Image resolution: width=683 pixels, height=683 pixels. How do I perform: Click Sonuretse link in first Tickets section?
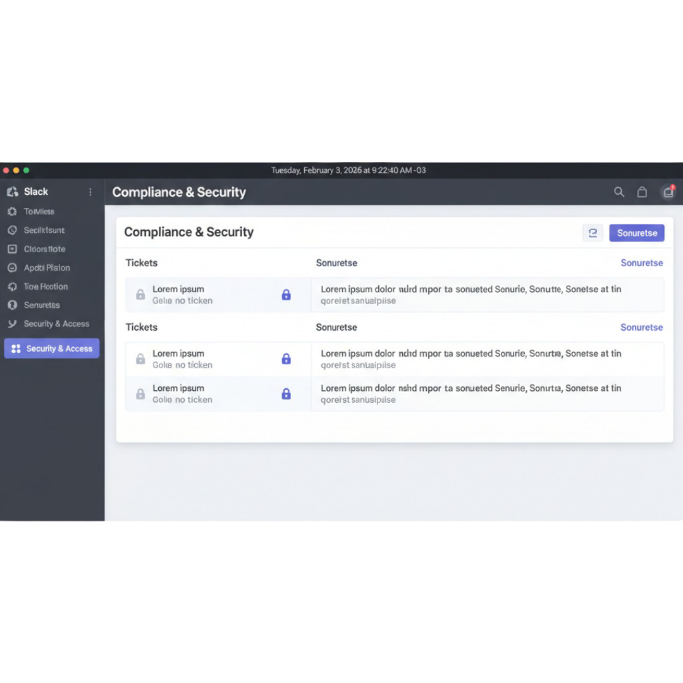pos(642,263)
